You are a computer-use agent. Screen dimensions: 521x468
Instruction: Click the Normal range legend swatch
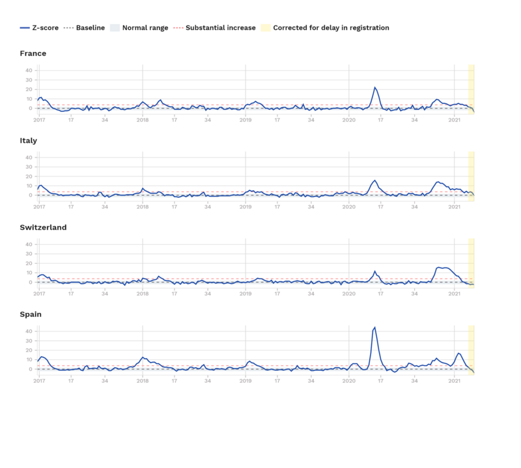click(115, 28)
